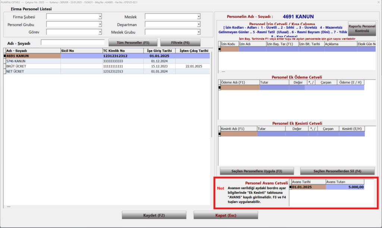Click the Ödeme Adı (F1) input cell
This screenshot has width=382, height=228.
(x=240, y=88)
